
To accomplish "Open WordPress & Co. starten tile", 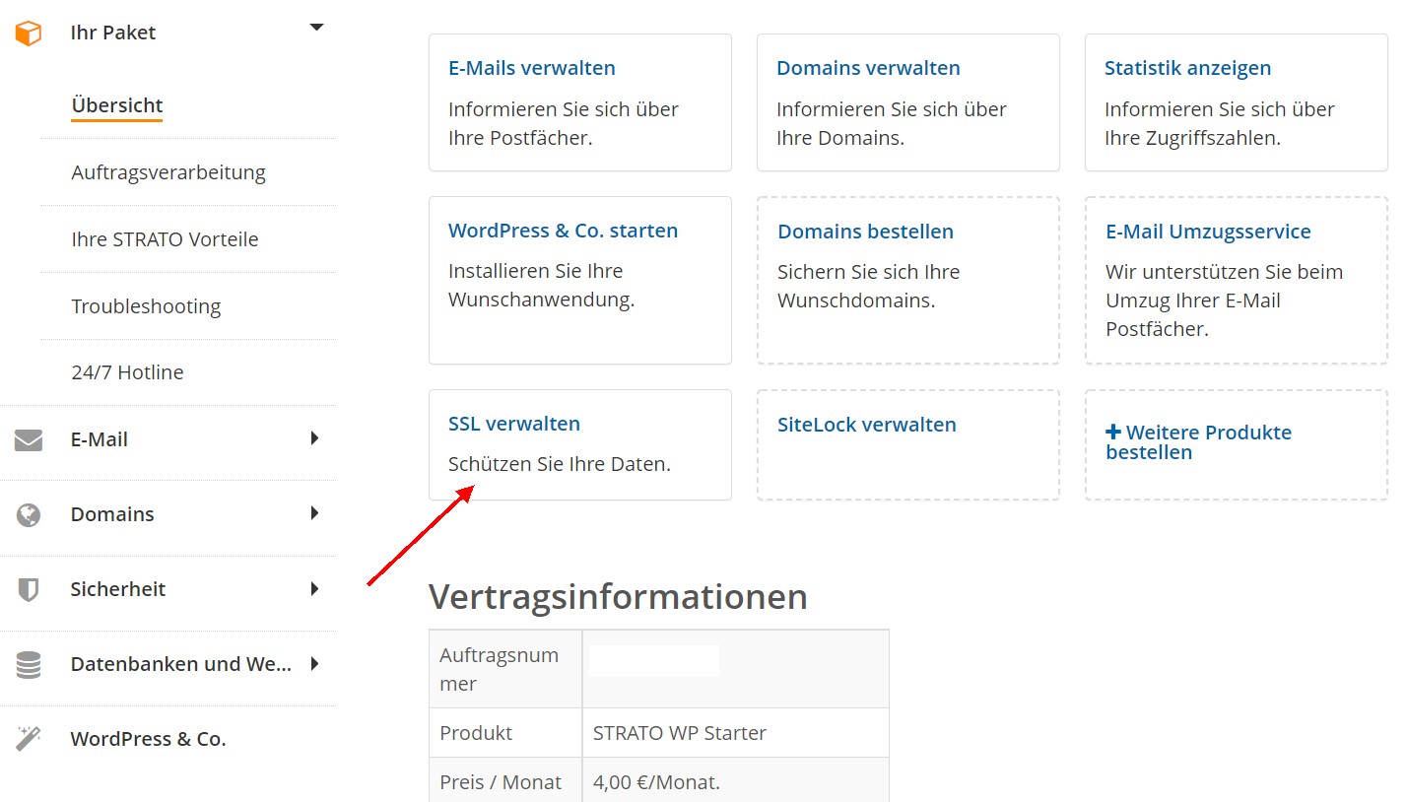I will [563, 231].
